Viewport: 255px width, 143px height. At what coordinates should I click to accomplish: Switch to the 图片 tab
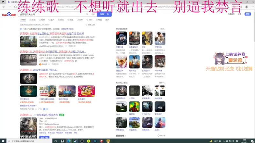point(51,20)
